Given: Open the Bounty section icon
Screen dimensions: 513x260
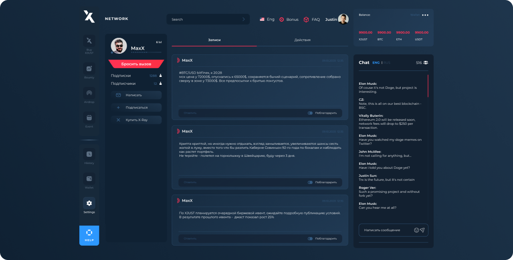Looking at the screenshot, I should (89, 69).
